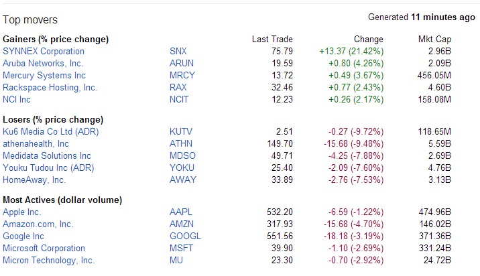Open the Aruba Networks, Inc. link
This screenshot has width=480, height=276.
pyautogui.click(x=43, y=64)
